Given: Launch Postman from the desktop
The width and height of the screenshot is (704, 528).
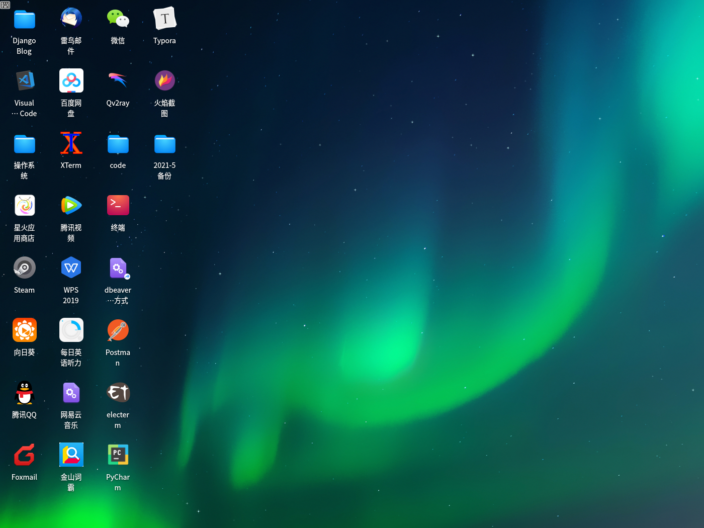Looking at the screenshot, I should pos(118,330).
